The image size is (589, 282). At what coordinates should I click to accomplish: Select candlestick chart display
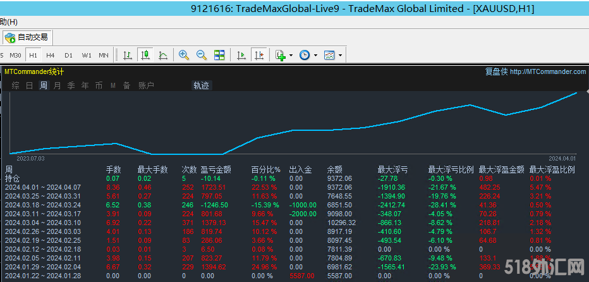(145, 56)
